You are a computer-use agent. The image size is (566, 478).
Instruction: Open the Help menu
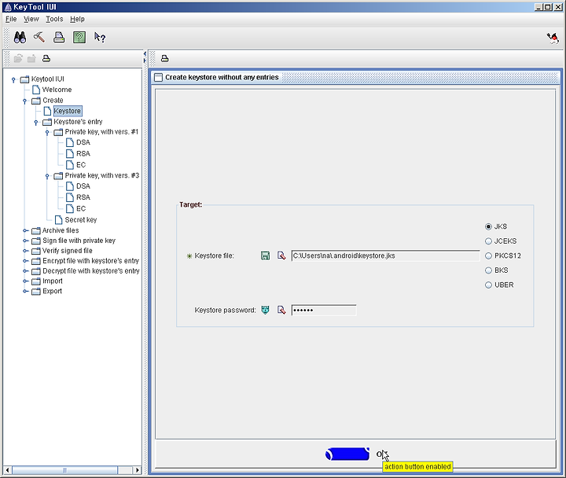77,19
